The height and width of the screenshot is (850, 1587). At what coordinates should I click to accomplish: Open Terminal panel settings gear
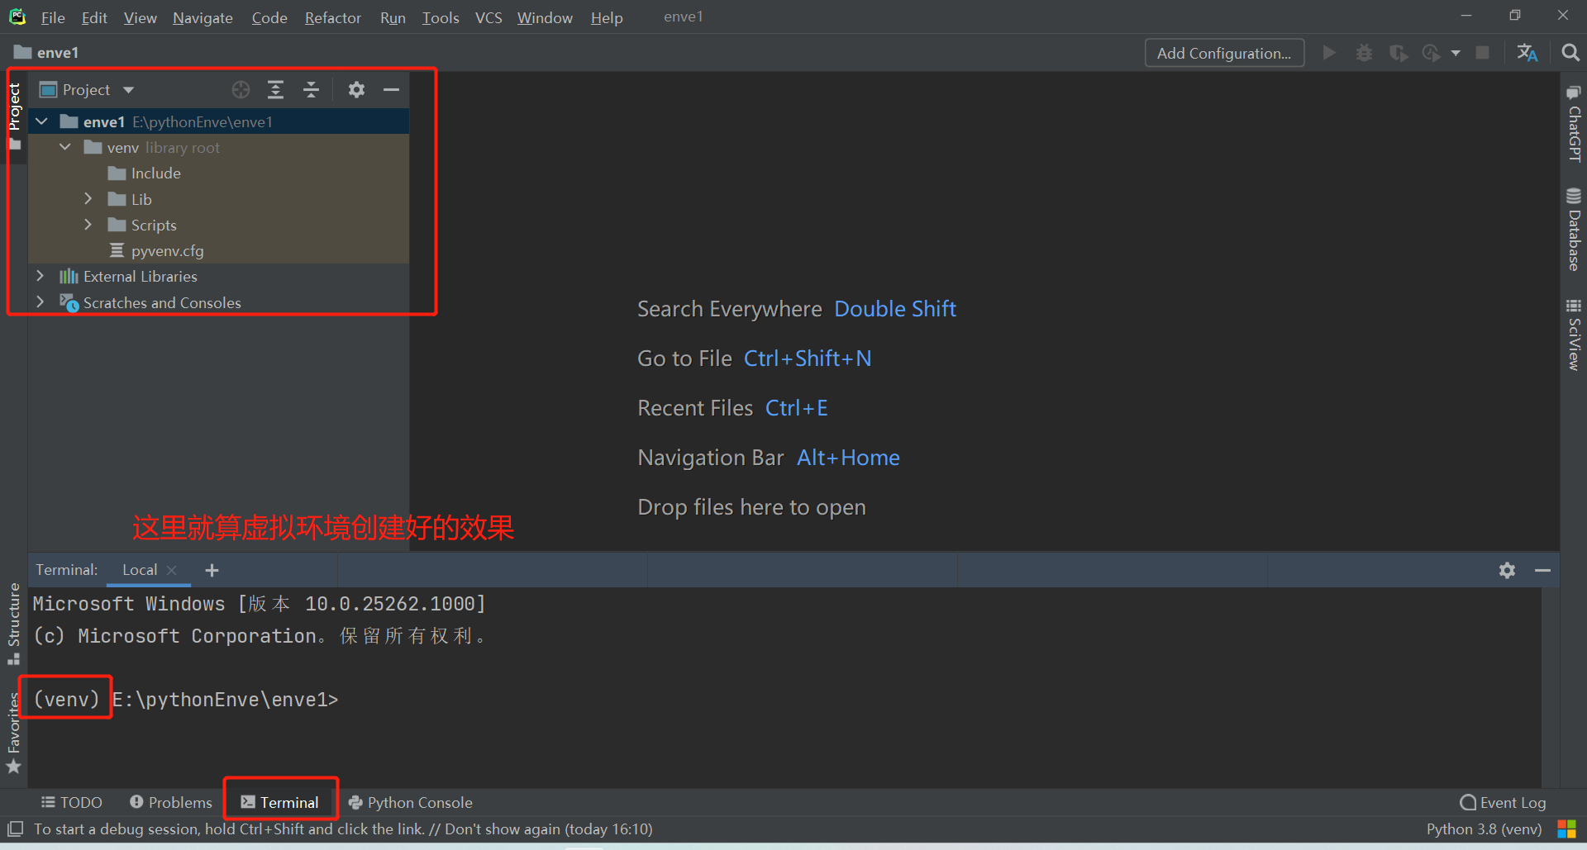pyautogui.click(x=1507, y=570)
